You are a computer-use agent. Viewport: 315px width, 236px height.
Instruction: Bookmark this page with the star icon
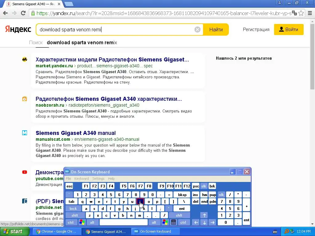pos(301,13)
